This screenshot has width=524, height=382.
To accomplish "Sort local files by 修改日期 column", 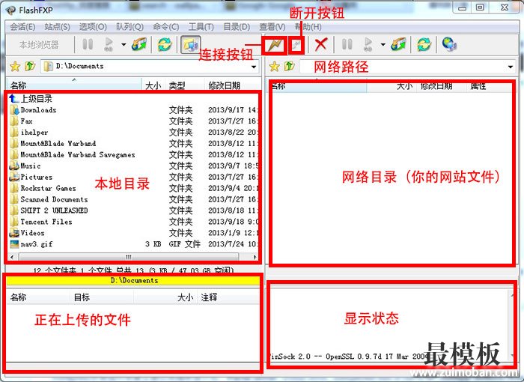I will tap(225, 86).
